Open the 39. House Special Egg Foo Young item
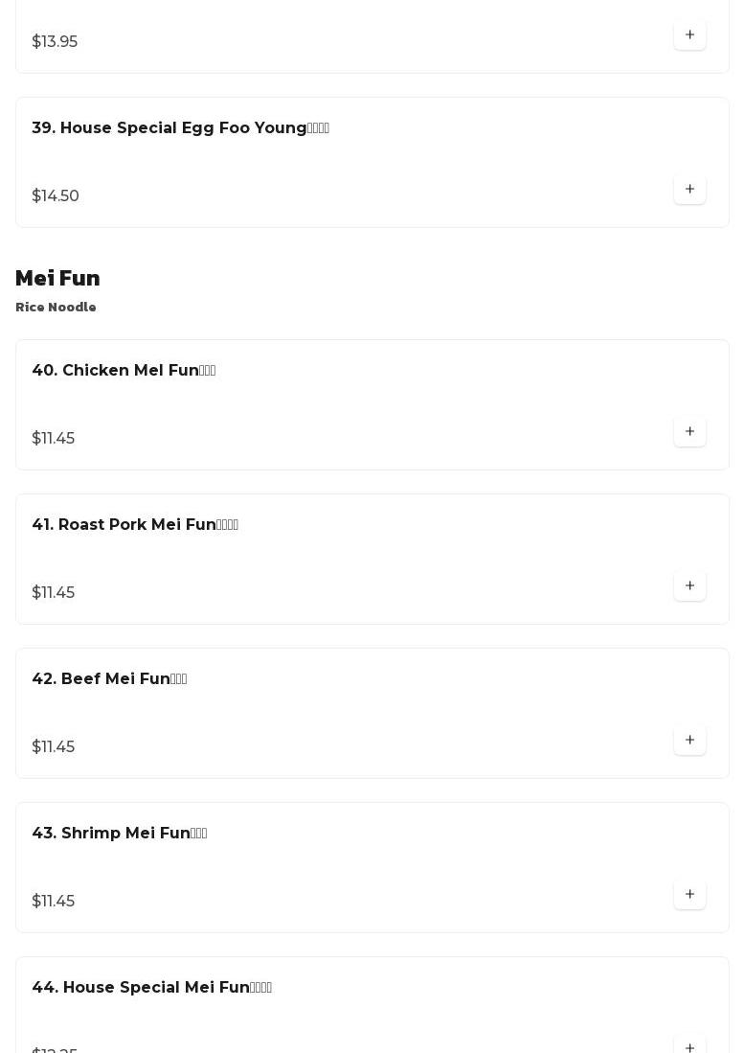Image resolution: width=745 pixels, height=1053 pixels. tap(180, 128)
